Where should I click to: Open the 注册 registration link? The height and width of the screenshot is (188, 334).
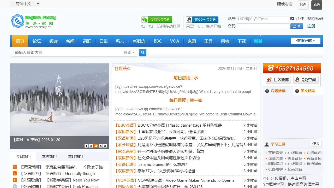click(311, 26)
